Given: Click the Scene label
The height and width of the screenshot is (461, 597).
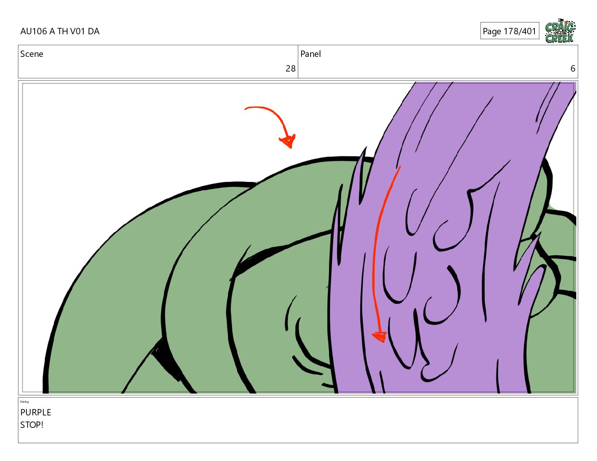Looking at the screenshot, I should tap(32, 54).
